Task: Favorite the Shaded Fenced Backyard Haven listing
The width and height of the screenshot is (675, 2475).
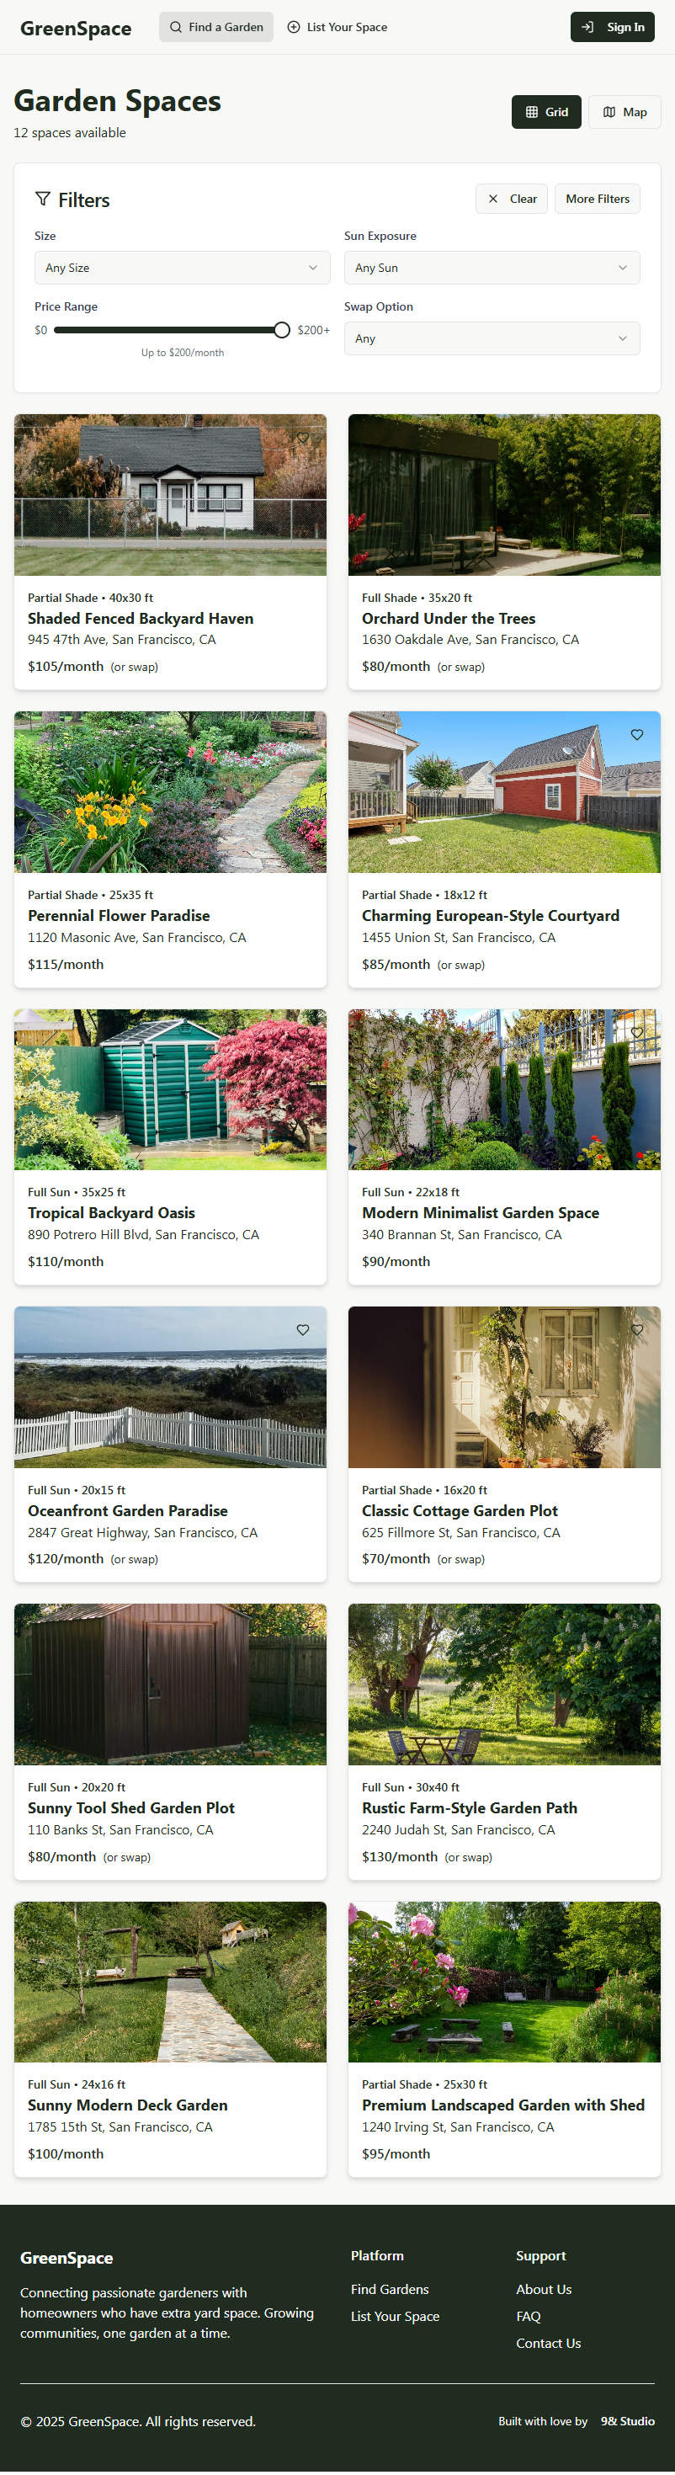Action: [x=302, y=437]
